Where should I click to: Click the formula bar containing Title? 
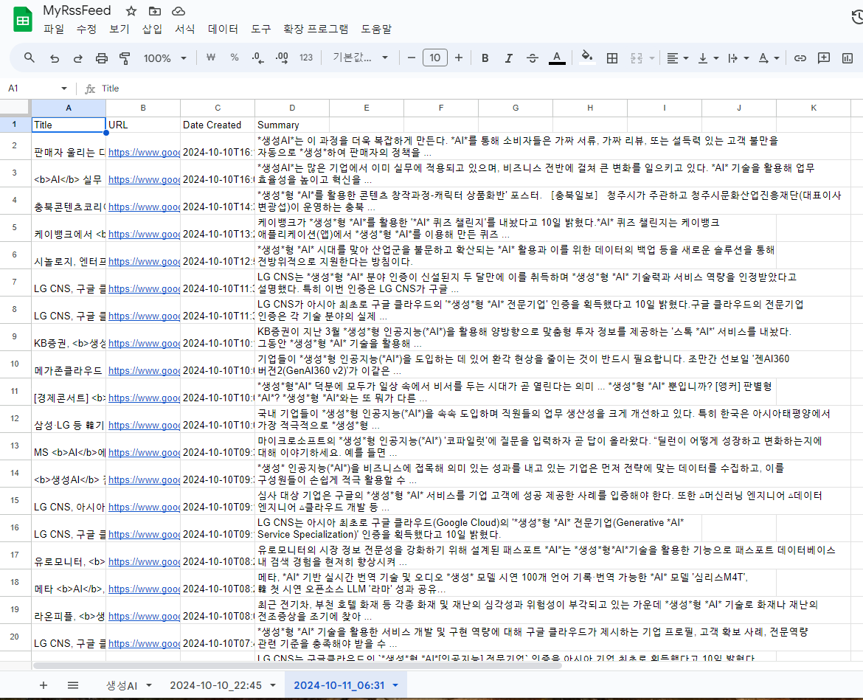pos(479,88)
